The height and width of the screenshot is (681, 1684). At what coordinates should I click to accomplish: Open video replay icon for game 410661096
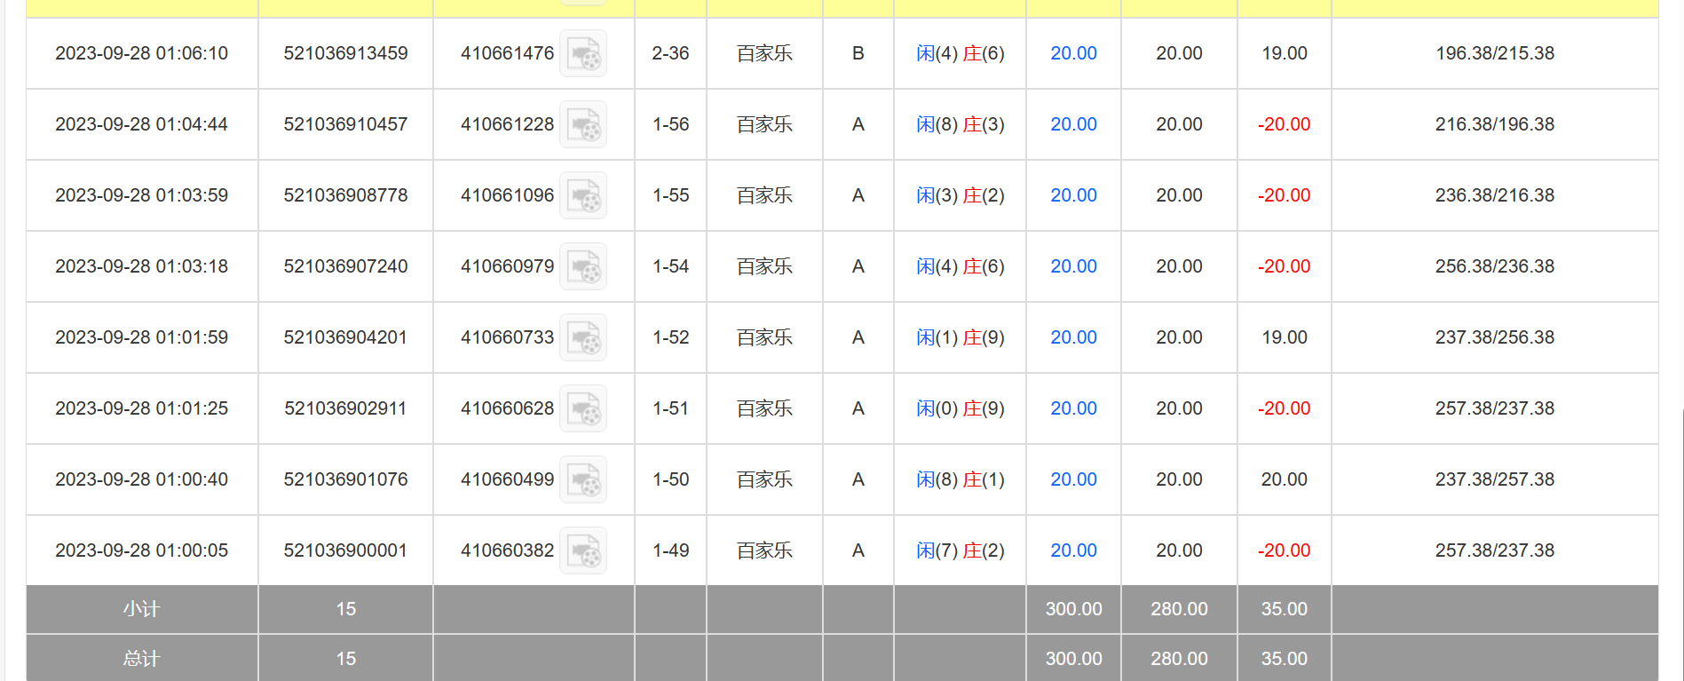point(583,195)
